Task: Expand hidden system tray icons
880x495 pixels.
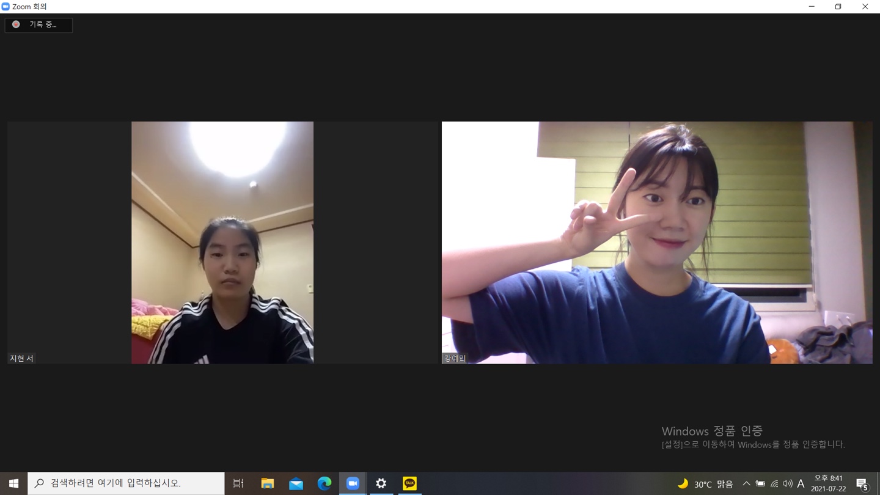Action: [x=746, y=484]
